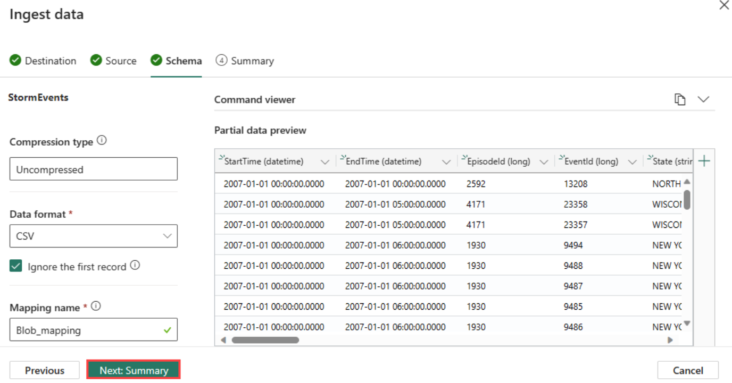Expand the Command viewer chevron
This screenshot has height=383, width=732.
tap(704, 99)
